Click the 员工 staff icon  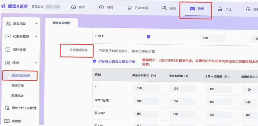point(220,9)
